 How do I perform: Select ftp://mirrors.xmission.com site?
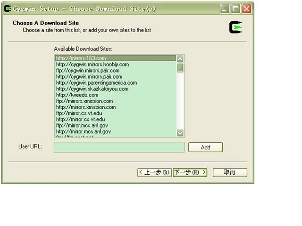tap(116, 101)
